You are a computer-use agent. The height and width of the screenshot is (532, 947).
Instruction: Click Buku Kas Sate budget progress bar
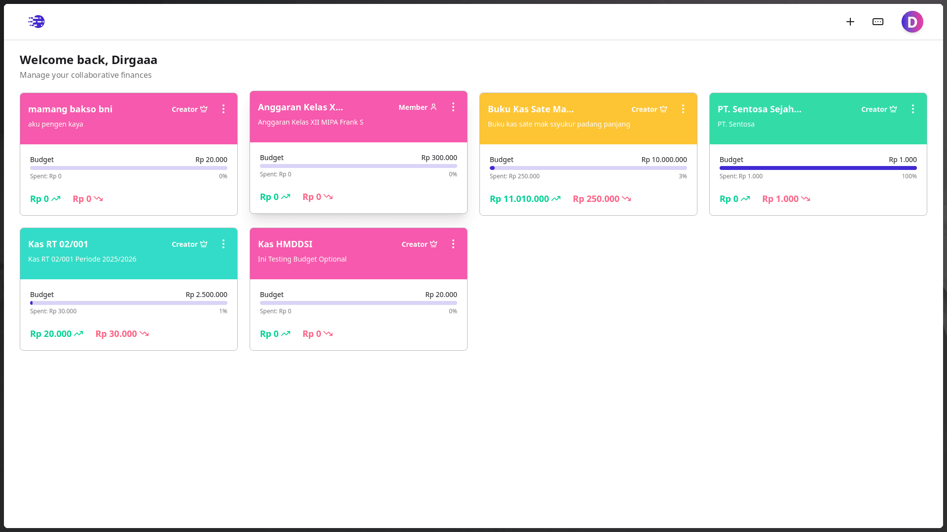588,168
